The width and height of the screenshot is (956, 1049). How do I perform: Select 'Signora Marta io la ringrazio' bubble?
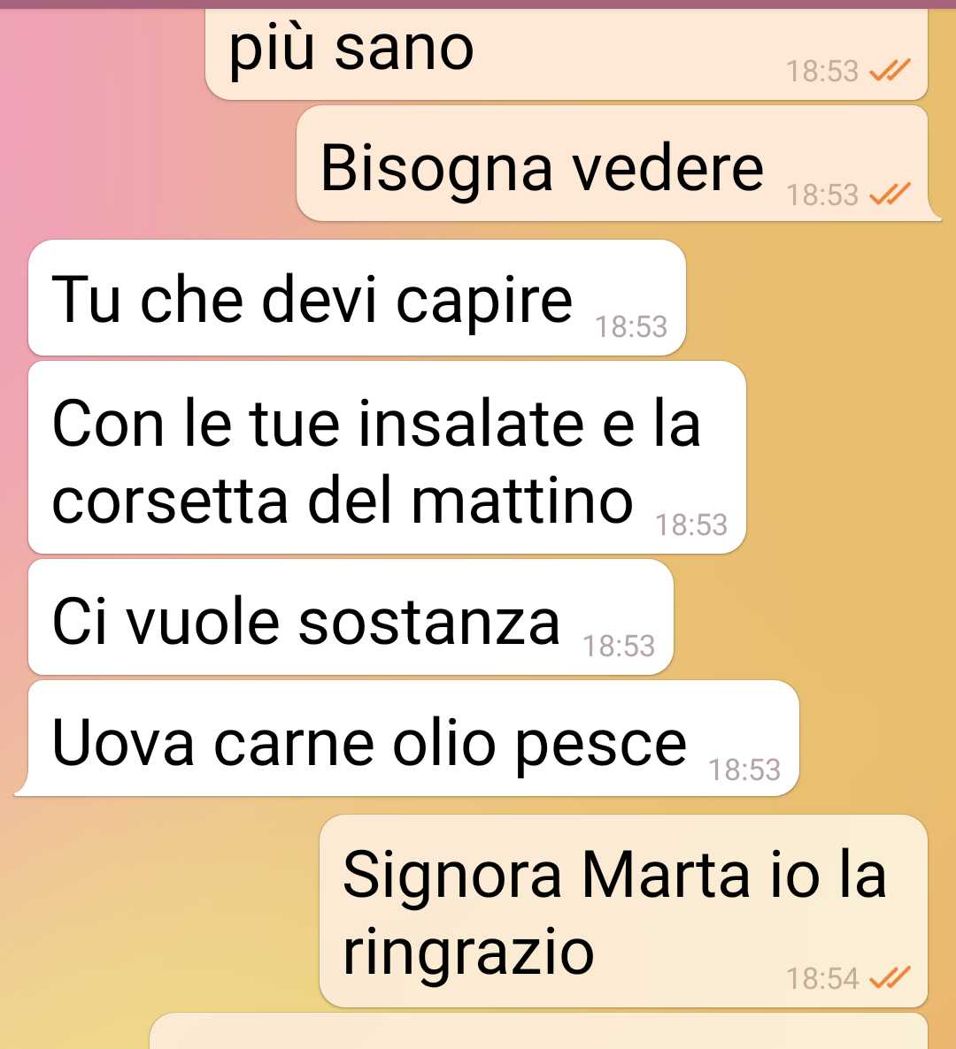point(624,911)
